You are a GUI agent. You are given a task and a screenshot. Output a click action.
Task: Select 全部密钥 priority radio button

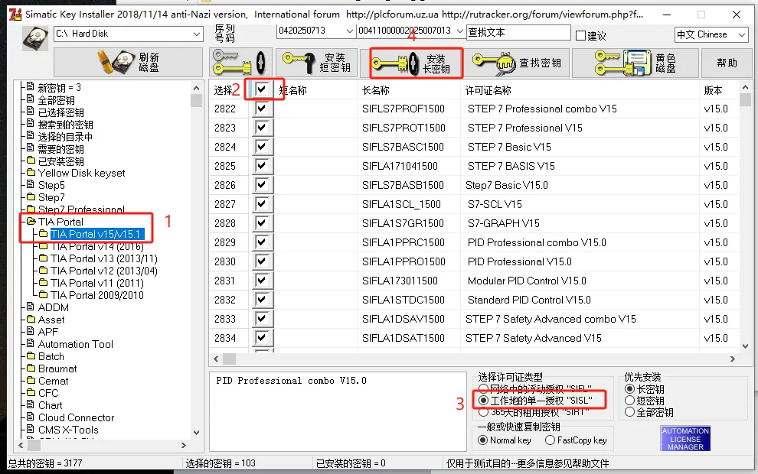coord(629,412)
